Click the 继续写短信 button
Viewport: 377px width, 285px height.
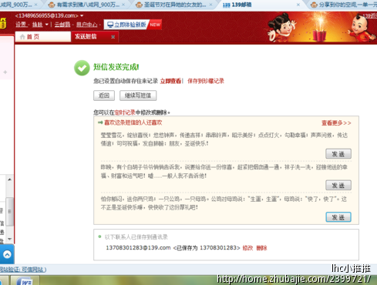tap(138, 96)
